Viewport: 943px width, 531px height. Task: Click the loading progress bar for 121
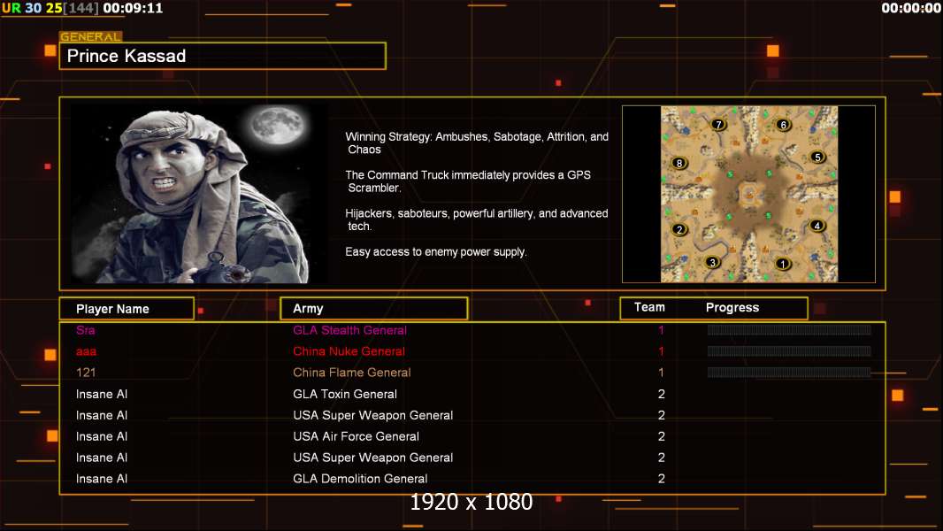[x=789, y=373]
